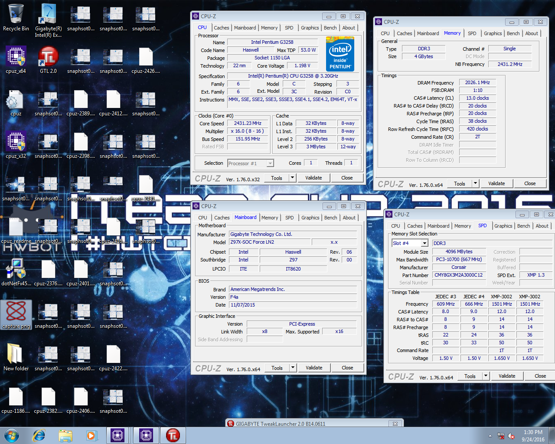Click the Tools button in the Memory window
This screenshot has height=444, width=555.
coord(460,183)
